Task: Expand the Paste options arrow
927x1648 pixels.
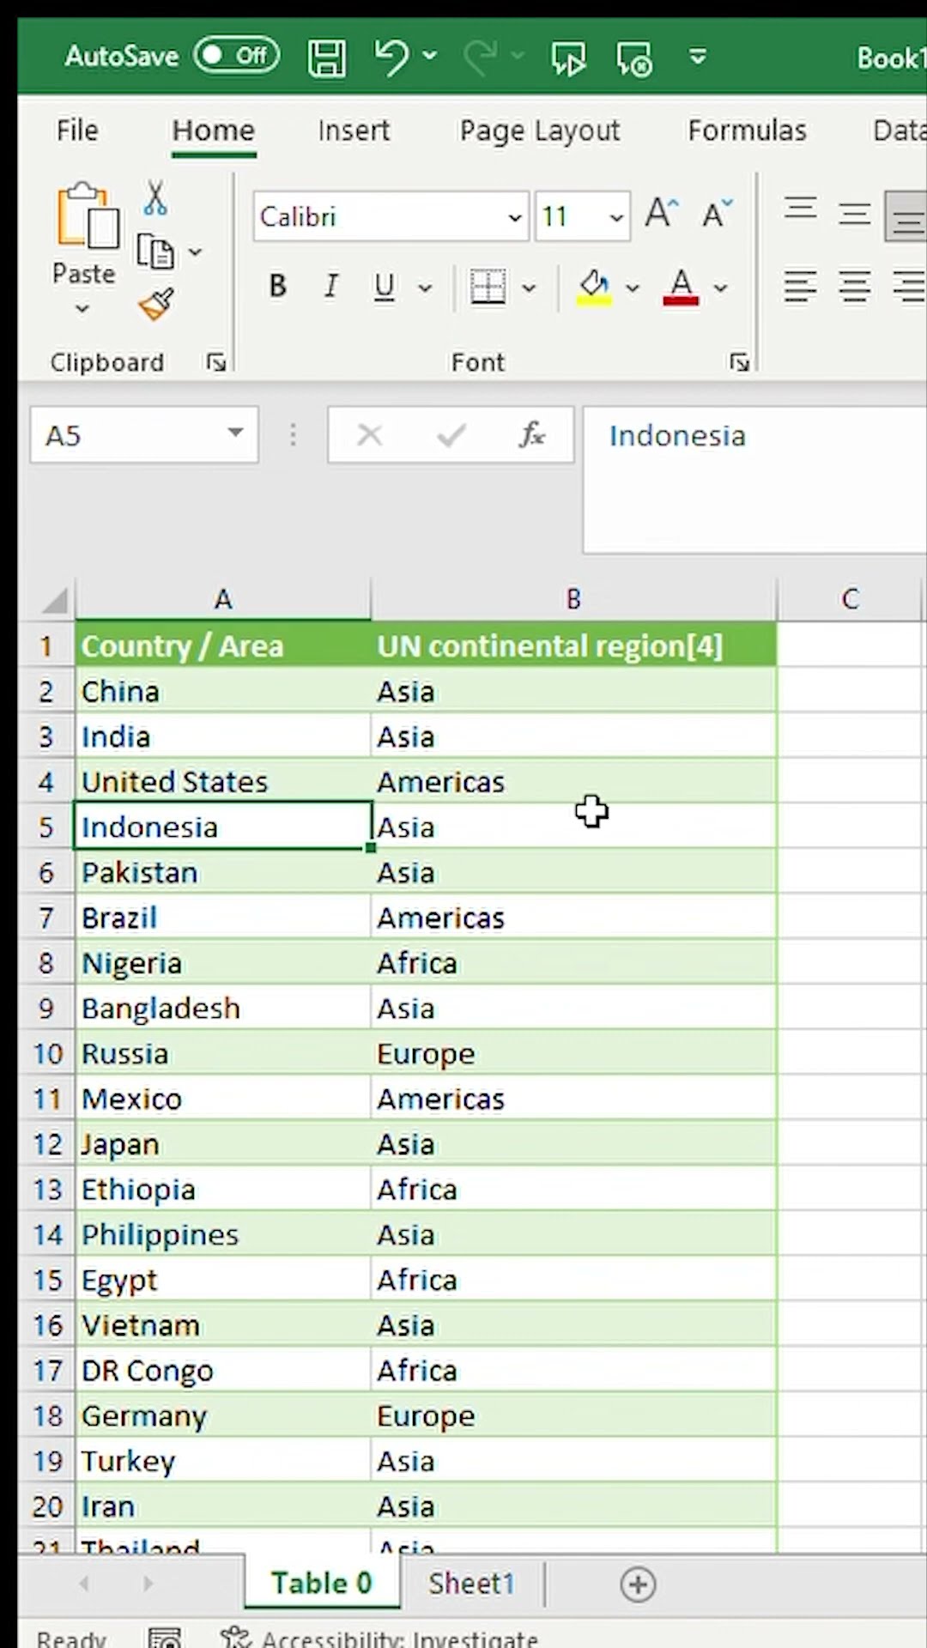Action: 82,308
